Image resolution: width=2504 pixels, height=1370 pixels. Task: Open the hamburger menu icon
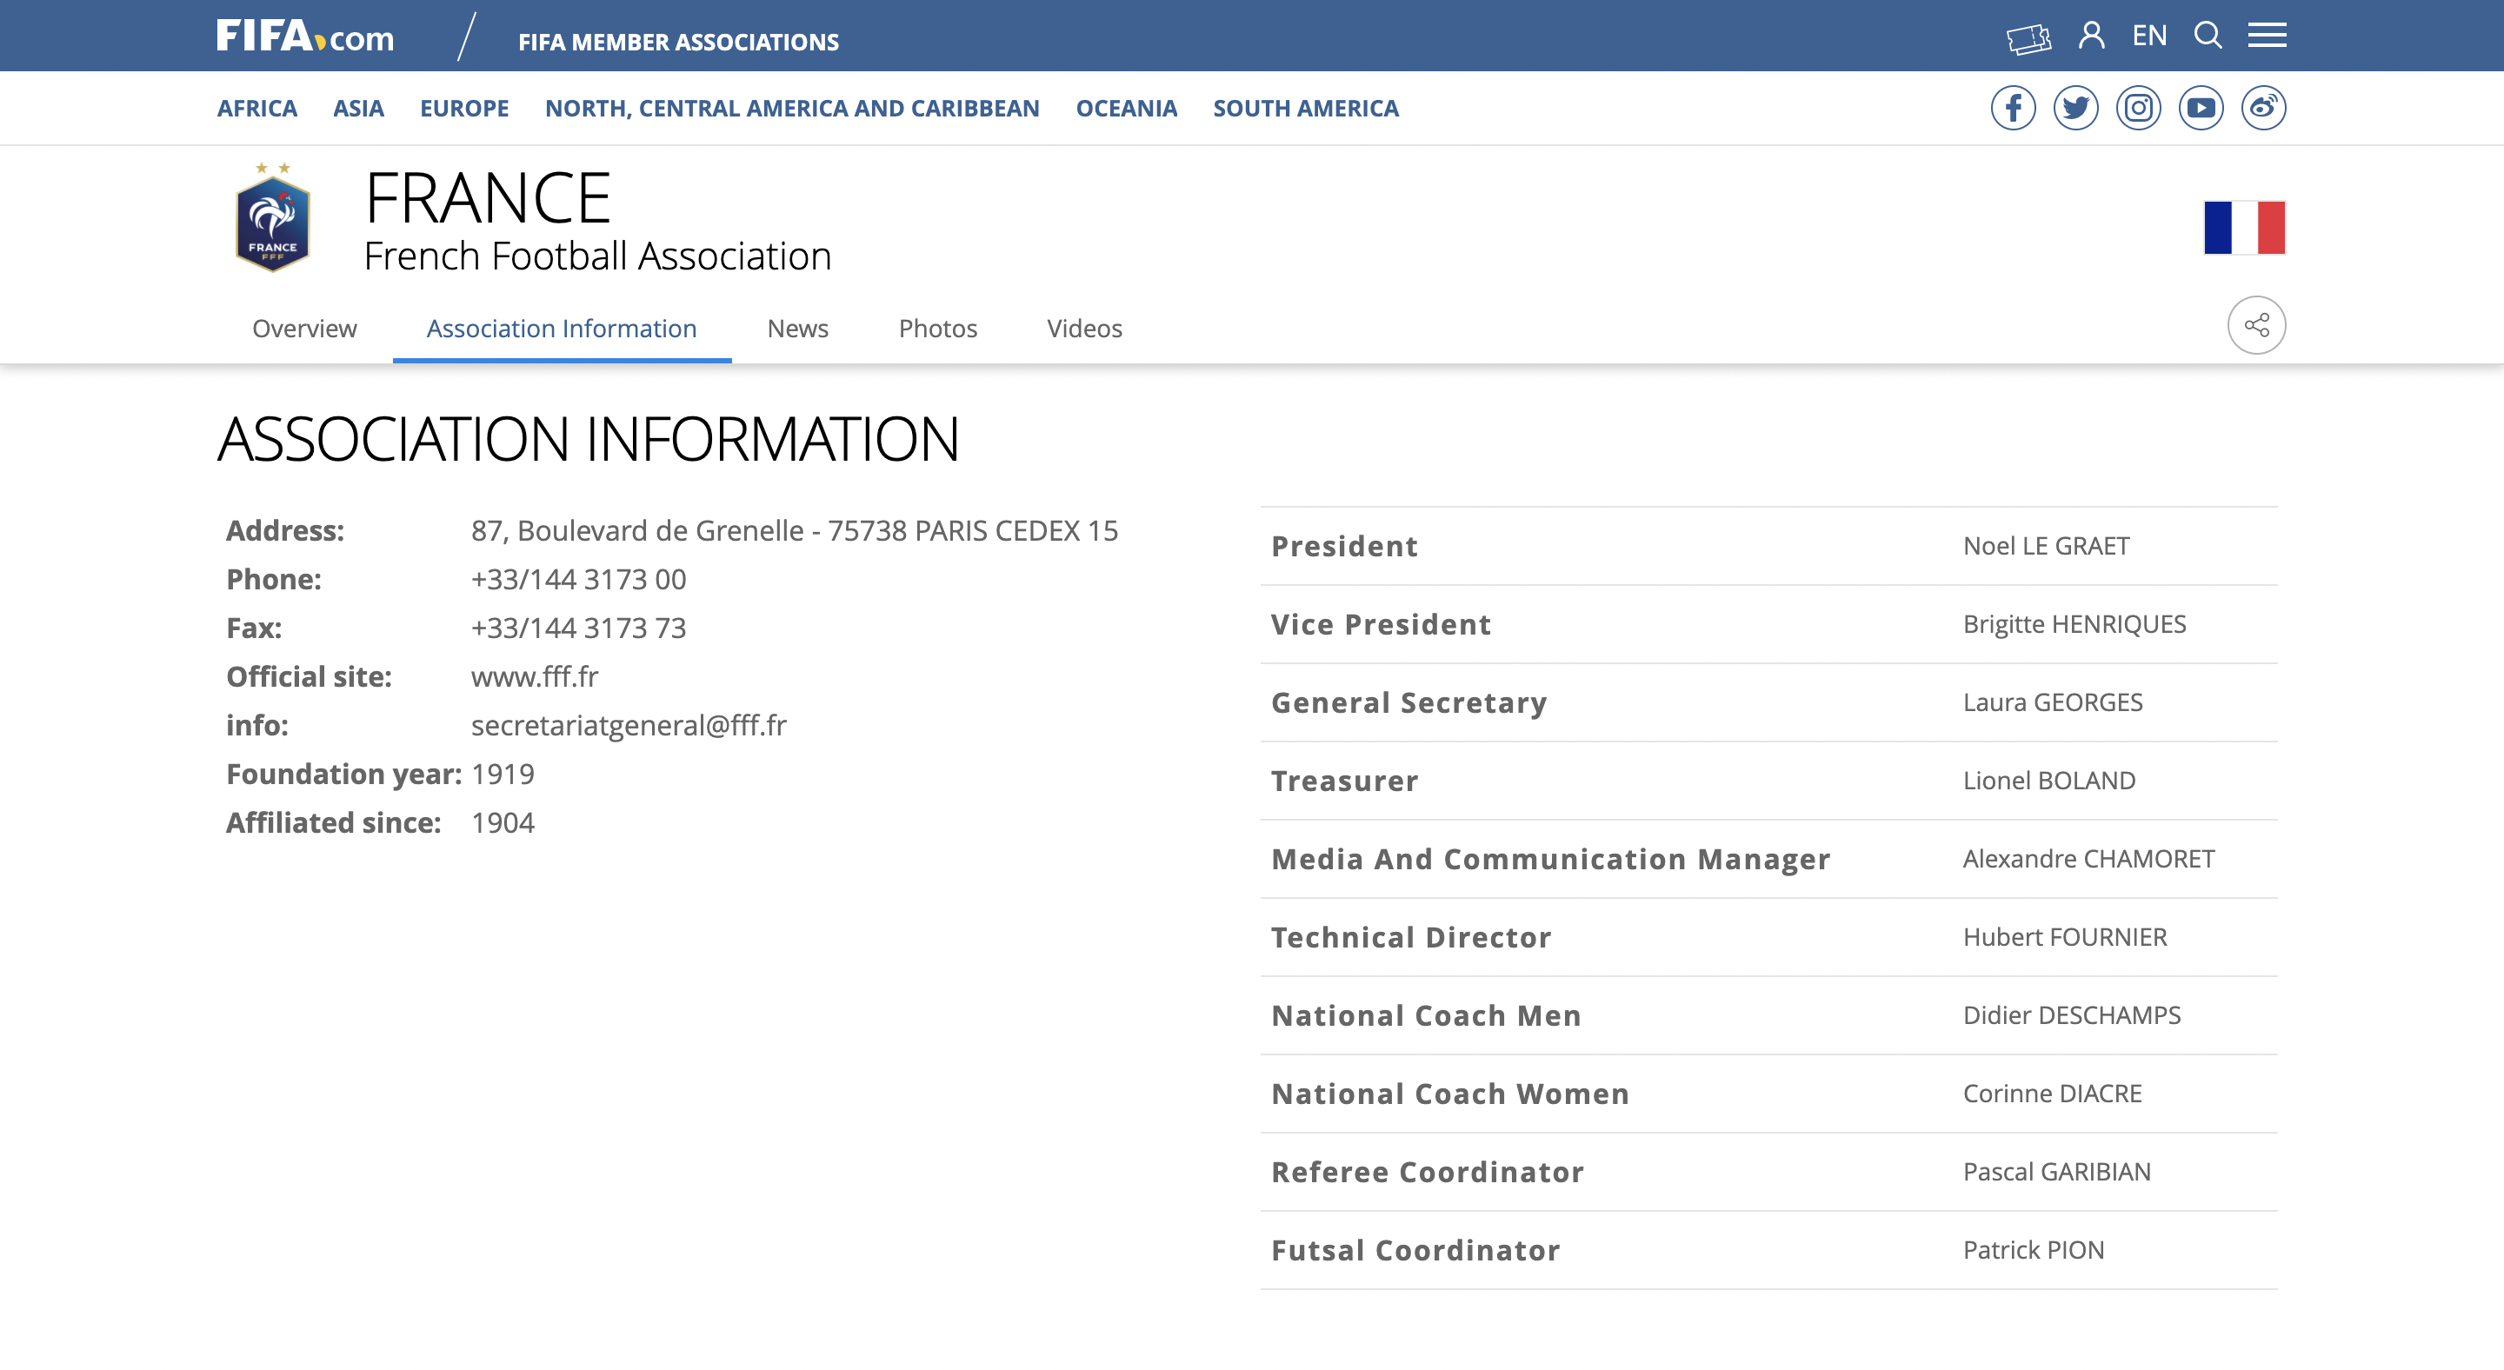coord(2266,36)
